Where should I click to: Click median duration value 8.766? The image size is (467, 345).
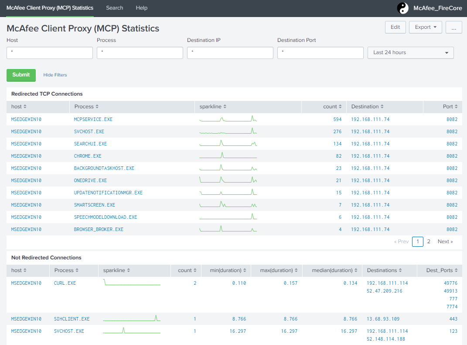tap(350, 319)
